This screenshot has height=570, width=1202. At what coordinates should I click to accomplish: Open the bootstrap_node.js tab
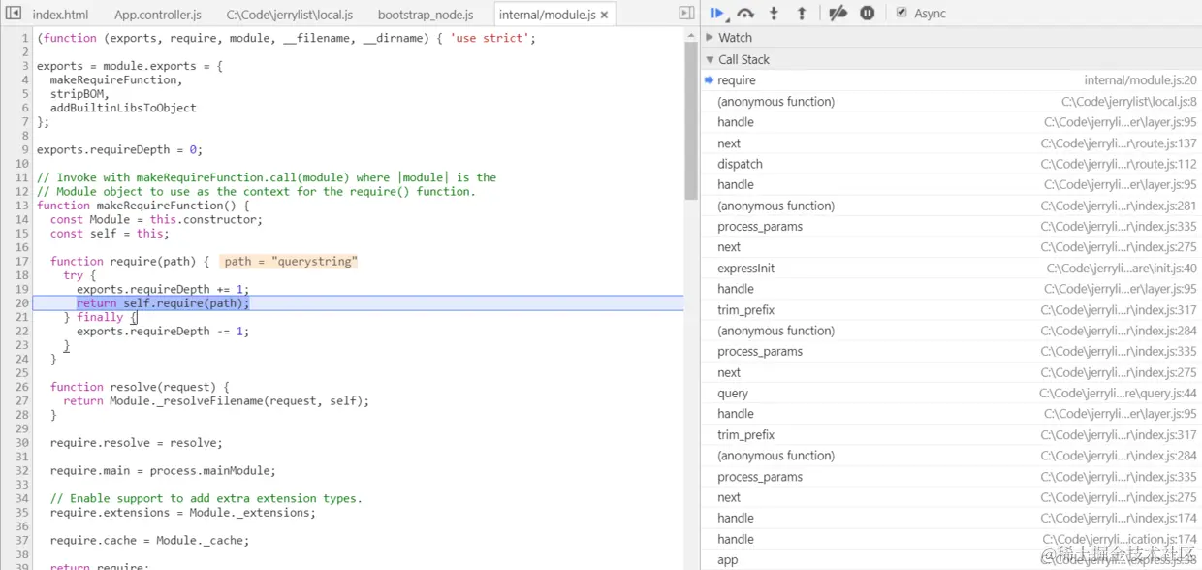(426, 15)
